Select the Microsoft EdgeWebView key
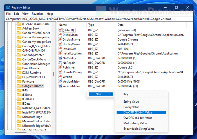Screen dimensions: 197x139 [x=37, y=126]
